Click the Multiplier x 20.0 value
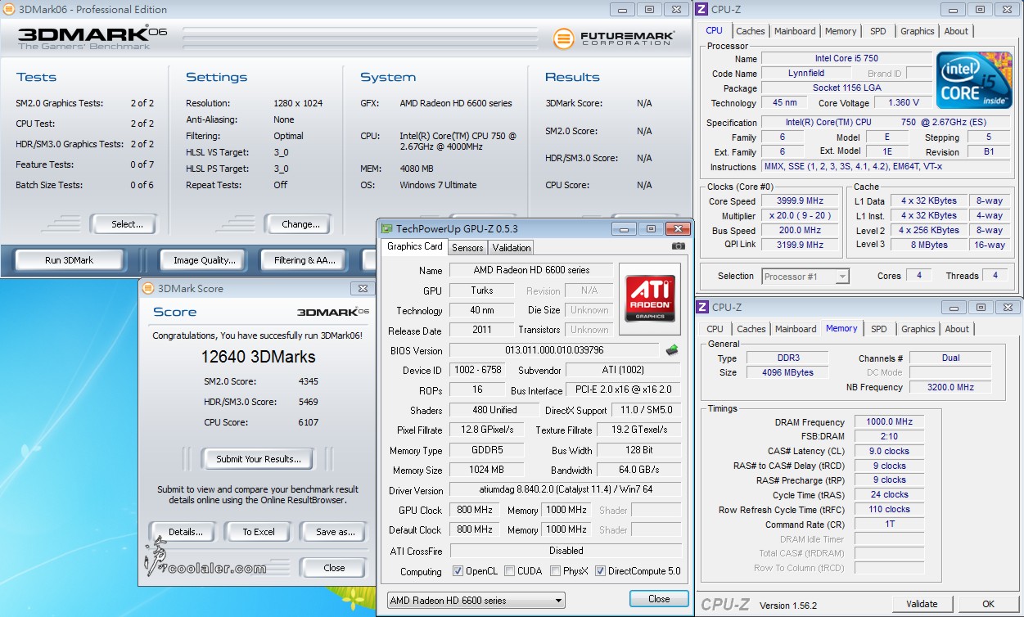Image resolution: width=1024 pixels, height=617 pixels. point(801,215)
